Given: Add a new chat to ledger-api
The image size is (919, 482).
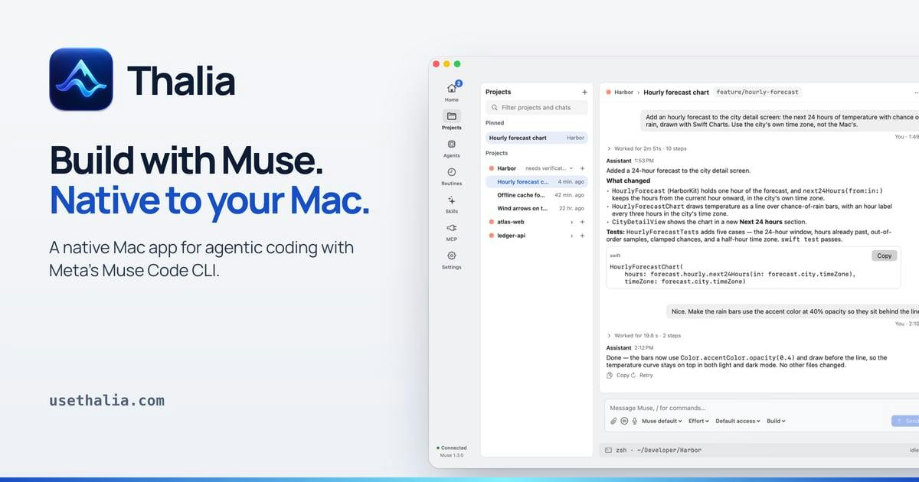Looking at the screenshot, I should [x=582, y=236].
